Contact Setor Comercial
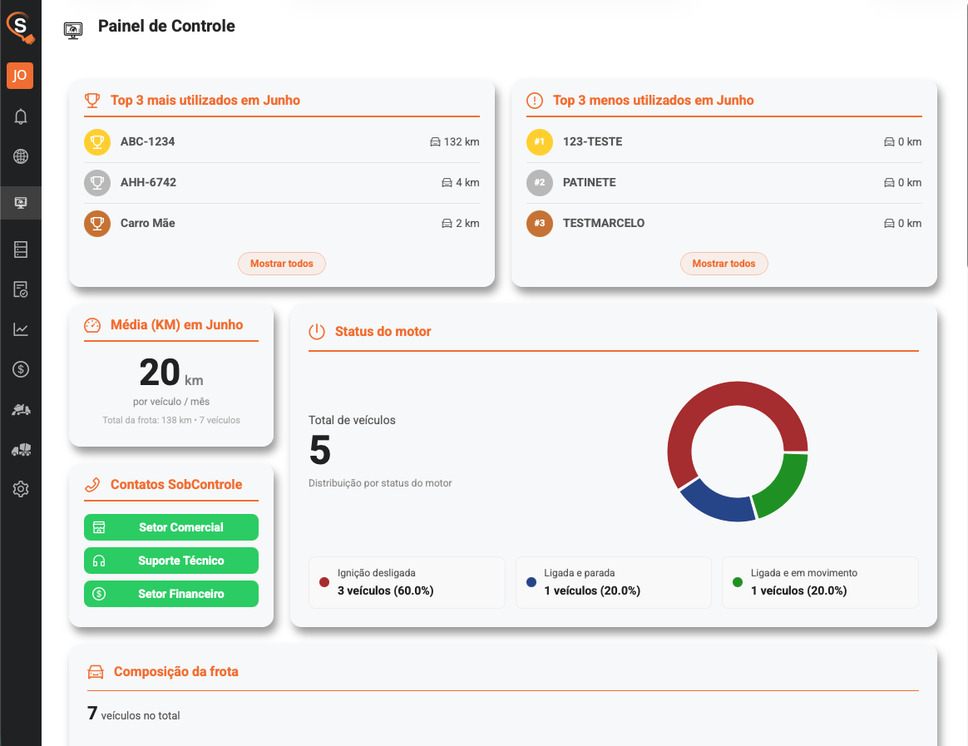 point(171,527)
